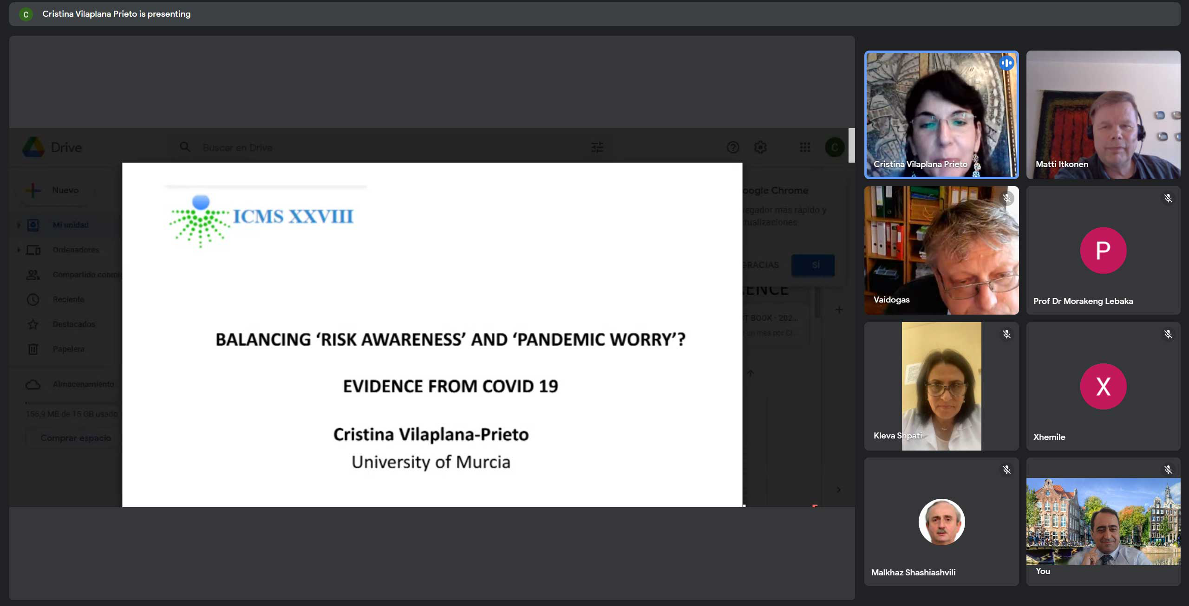
Task: Click the Google Drive logo icon
Action: click(33, 147)
